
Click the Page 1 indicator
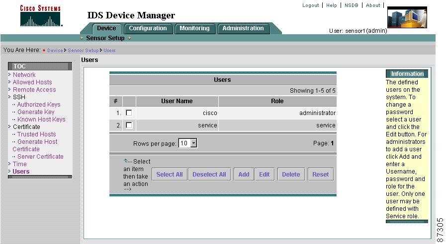pos(323,143)
